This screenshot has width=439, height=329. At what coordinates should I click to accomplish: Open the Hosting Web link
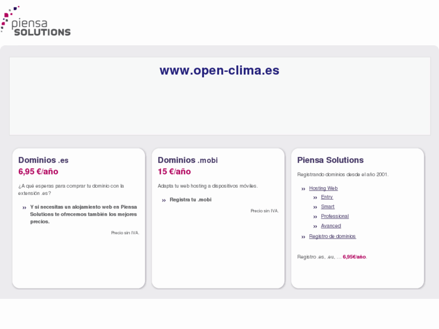click(324, 188)
